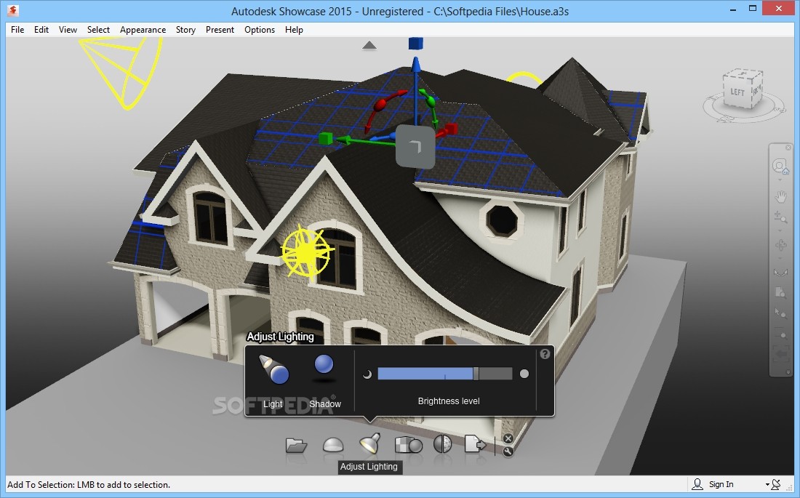Click the dome environment icon in the bottom toolbar
Image resolution: width=800 pixels, height=498 pixels.
click(333, 446)
